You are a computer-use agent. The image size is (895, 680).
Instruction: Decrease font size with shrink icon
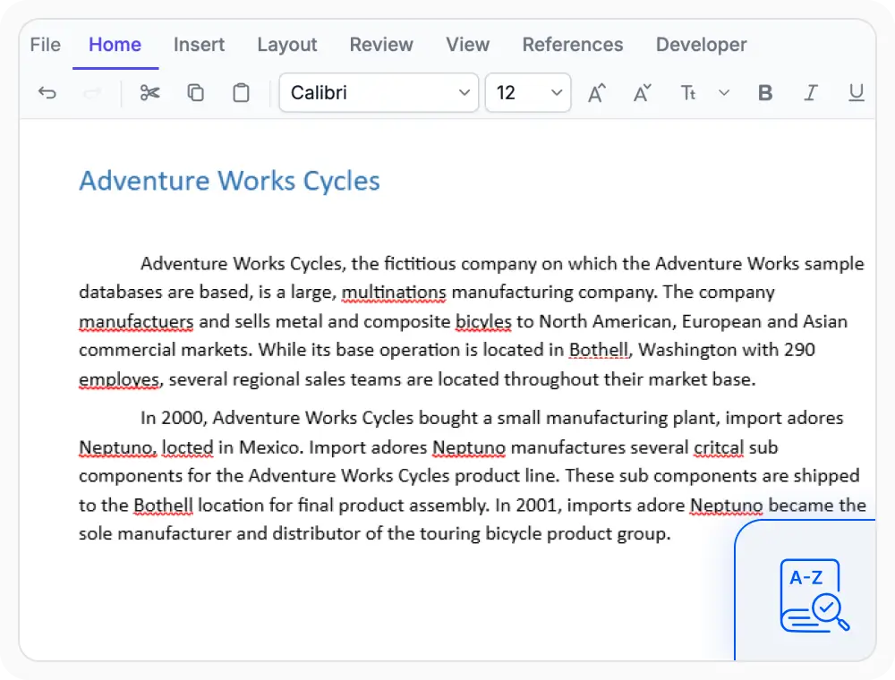click(642, 92)
